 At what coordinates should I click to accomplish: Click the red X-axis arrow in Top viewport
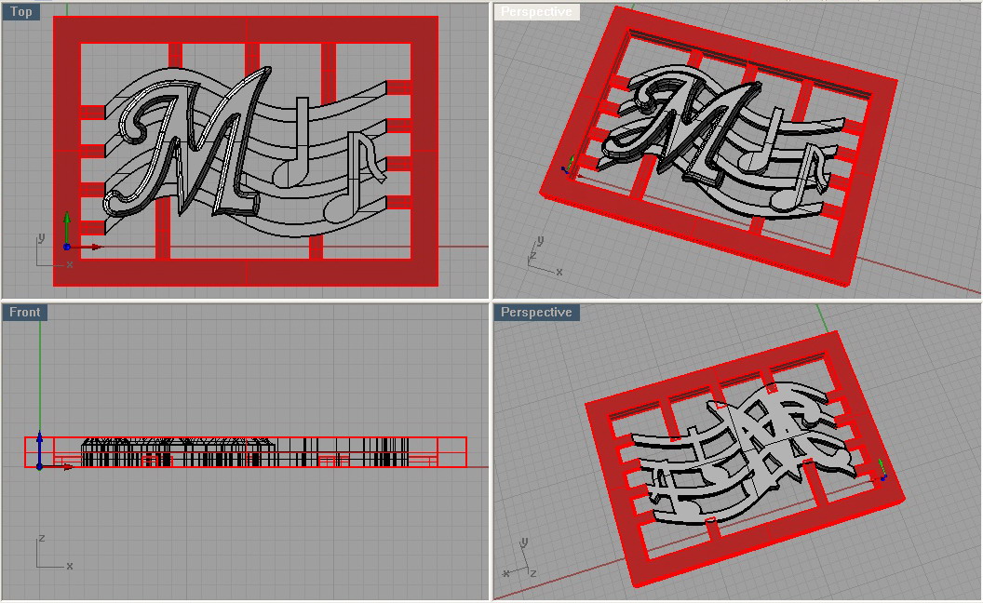click(x=96, y=247)
